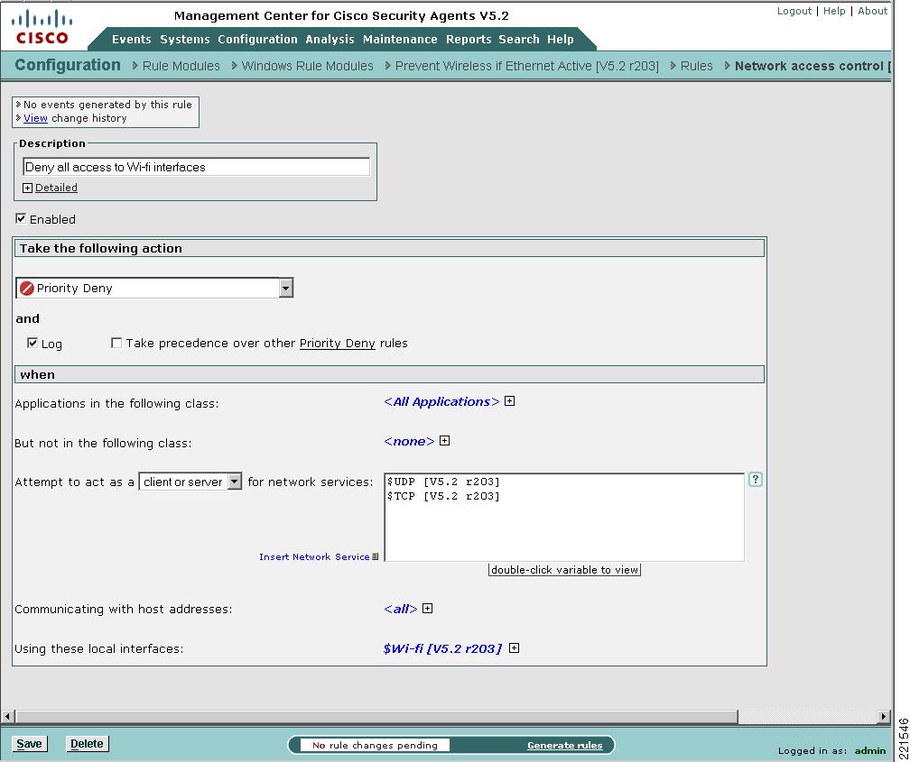The width and height of the screenshot is (910, 762).
Task: Open the Configuration menu
Action: 257,40
